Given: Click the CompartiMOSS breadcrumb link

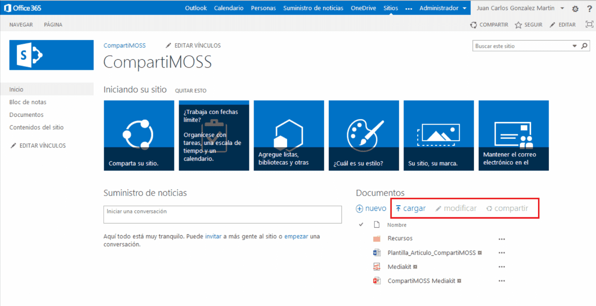Looking at the screenshot, I should (125, 45).
